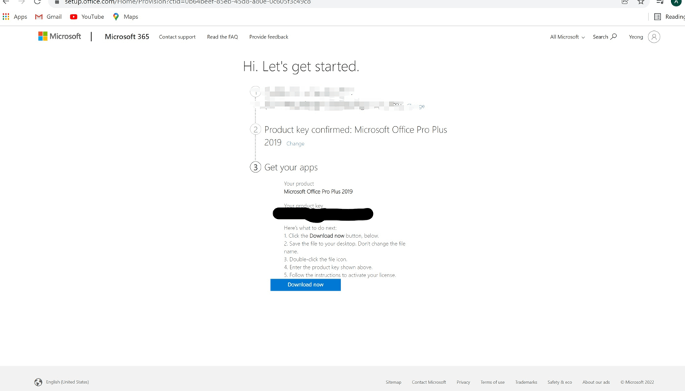Open the media control icon in toolbar
The width and height of the screenshot is (685, 391).
click(x=660, y=1)
